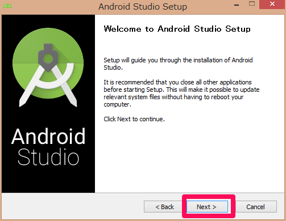Maximize the Android Studio Setup window

pyautogui.click(x=252, y=4)
